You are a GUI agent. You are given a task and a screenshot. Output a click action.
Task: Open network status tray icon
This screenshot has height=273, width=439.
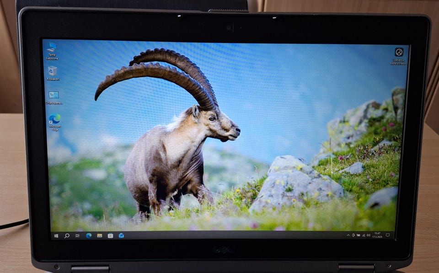[364, 235]
